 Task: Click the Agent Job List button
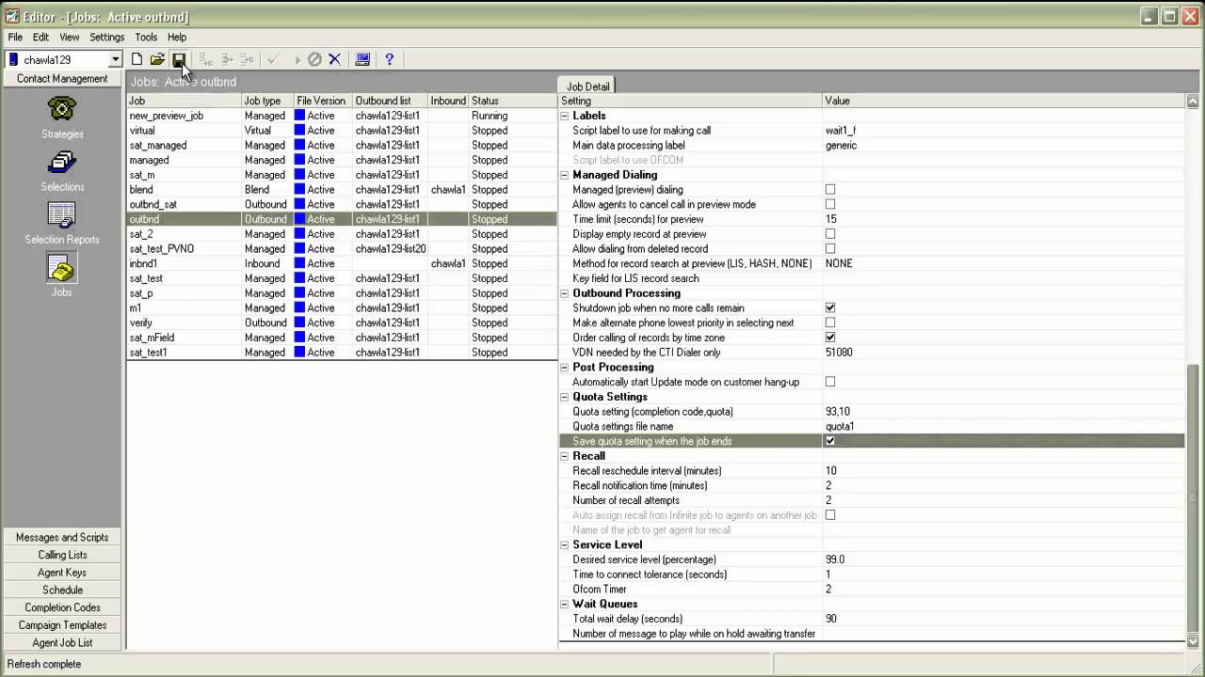[x=62, y=643]
